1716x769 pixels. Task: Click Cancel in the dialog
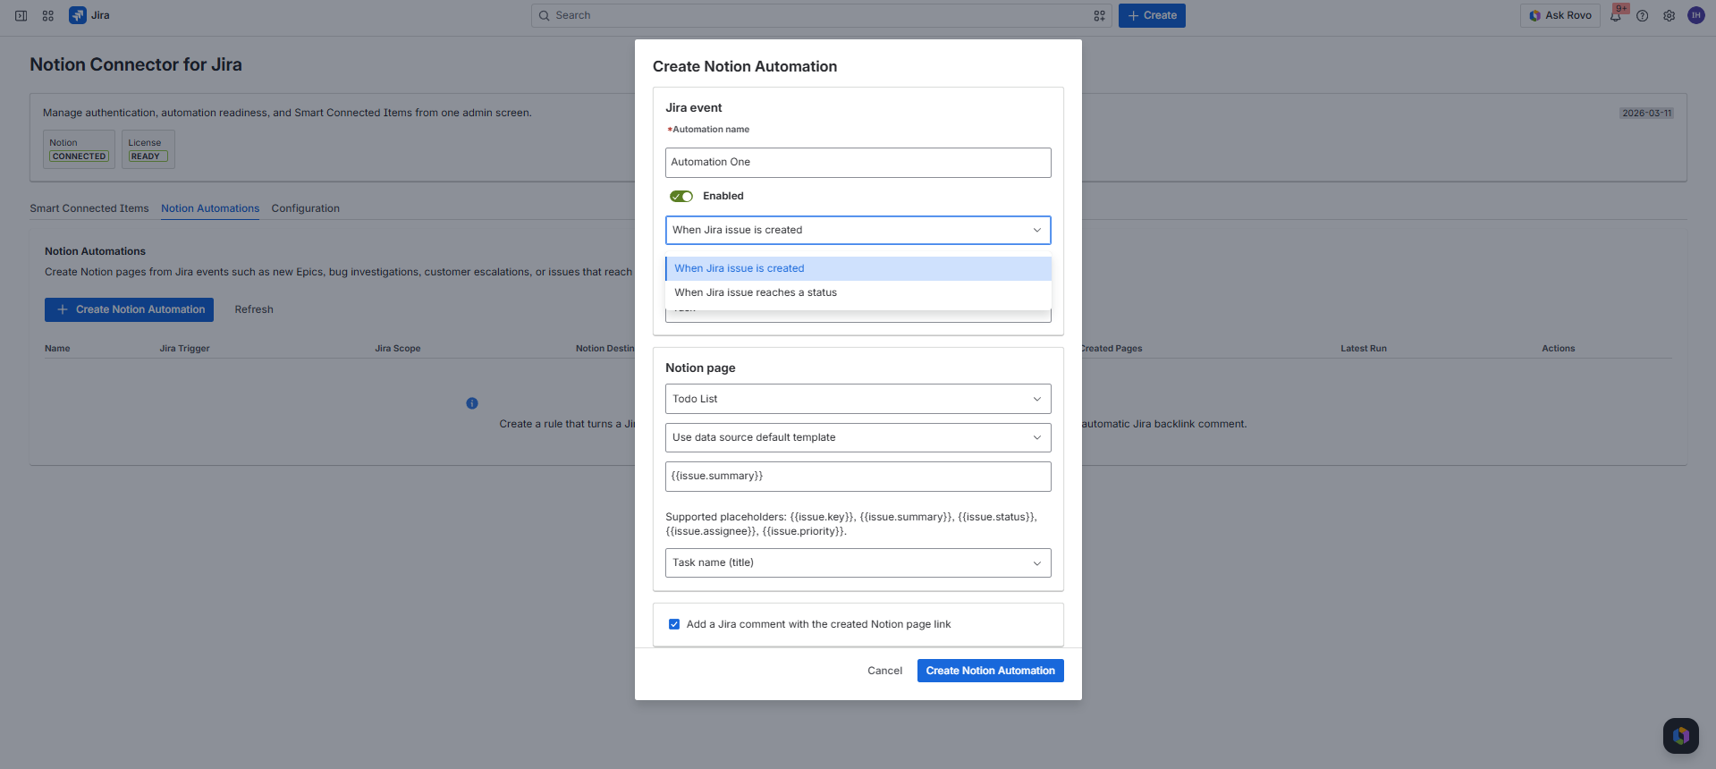click(884, 671)
